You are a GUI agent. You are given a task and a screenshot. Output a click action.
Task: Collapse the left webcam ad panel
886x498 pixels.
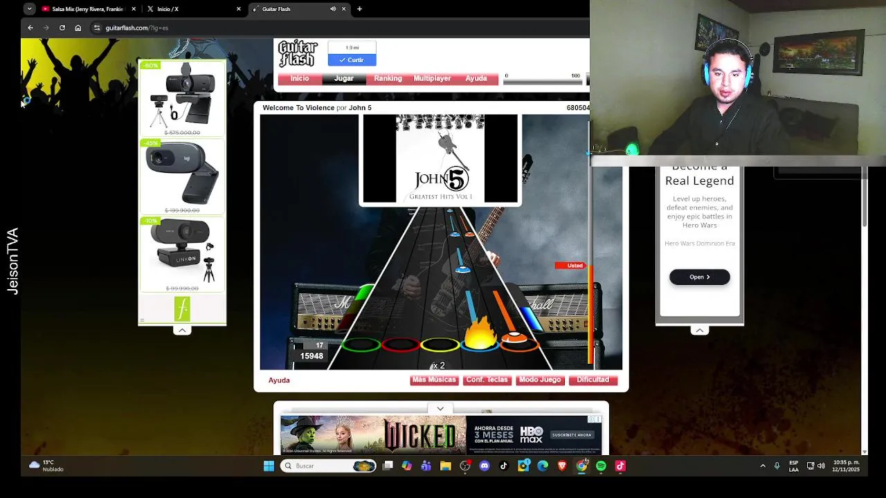tap(182, 331)
